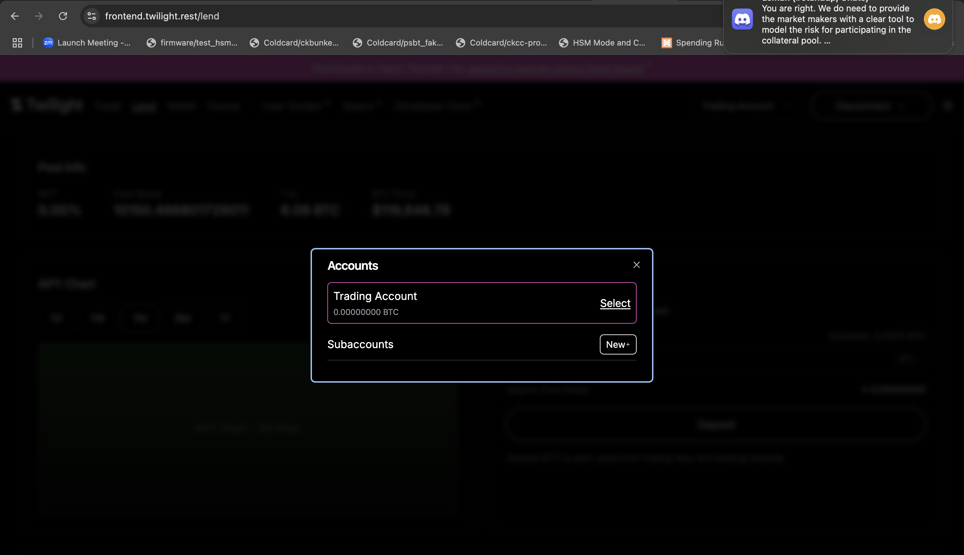The image size is (964, 555).
Task: Go back using the browser back arrow
Action: click(15, 16)
